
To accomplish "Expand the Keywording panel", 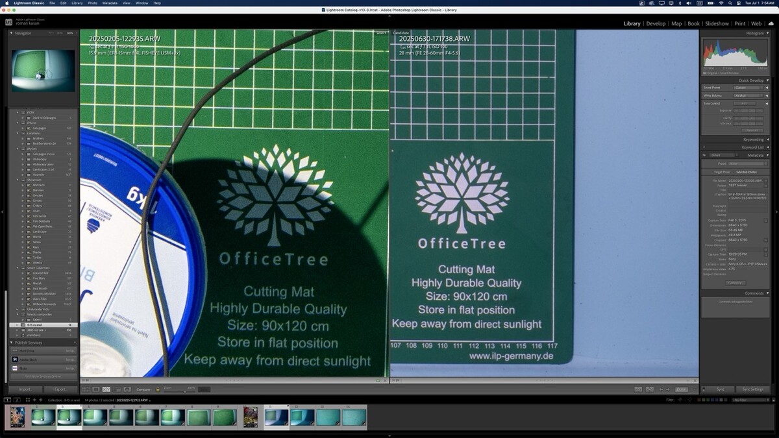I will click(x=766, y=140).
